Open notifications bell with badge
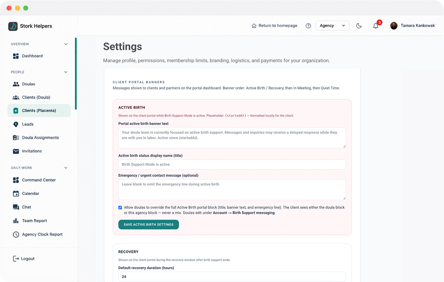The height and width of the screenshot is (282, 444). click(376, 25)
